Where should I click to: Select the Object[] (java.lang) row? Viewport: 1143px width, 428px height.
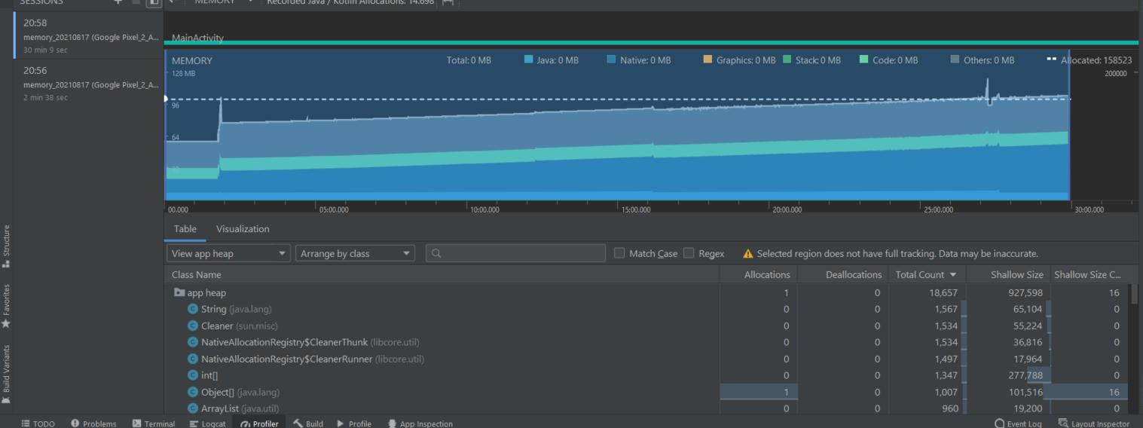(x=647, y=392)
